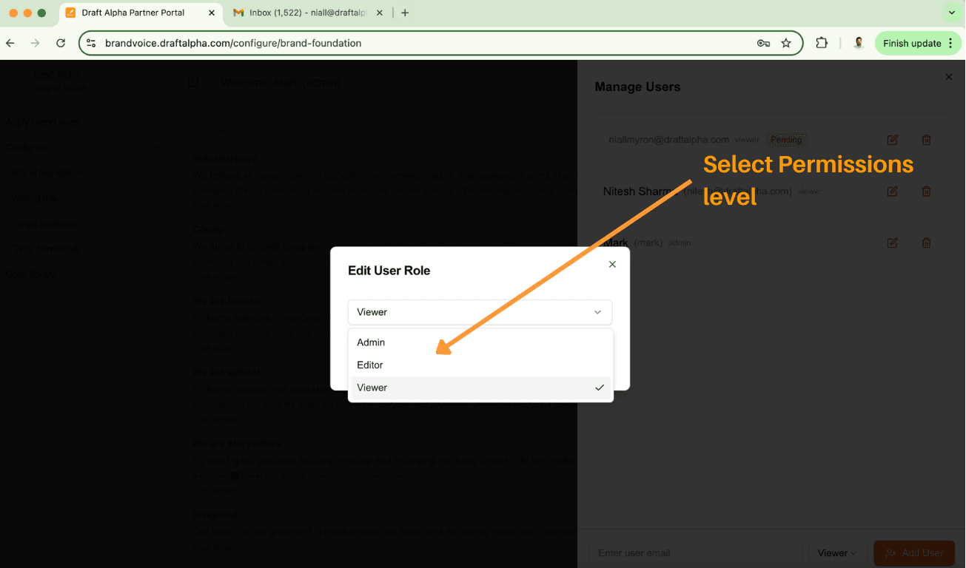This screenshot has height=568, width=966.
Task: Open Brand foundation in sidebar
Action: [47, 173]
